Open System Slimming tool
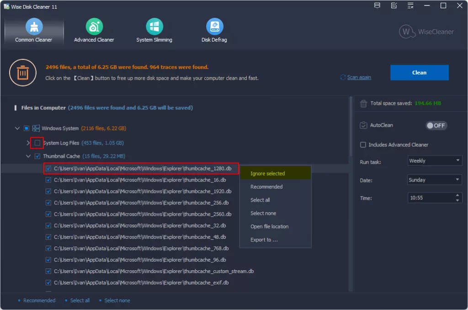 [154, 27]
